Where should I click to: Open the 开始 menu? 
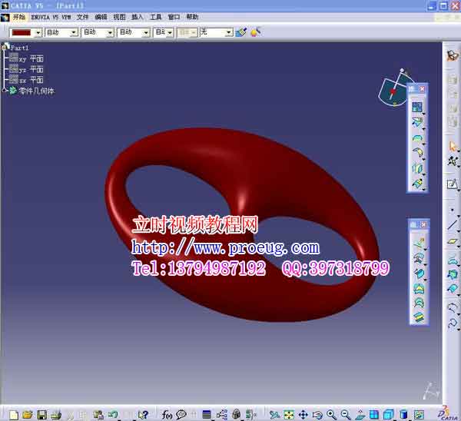(18, 17)
